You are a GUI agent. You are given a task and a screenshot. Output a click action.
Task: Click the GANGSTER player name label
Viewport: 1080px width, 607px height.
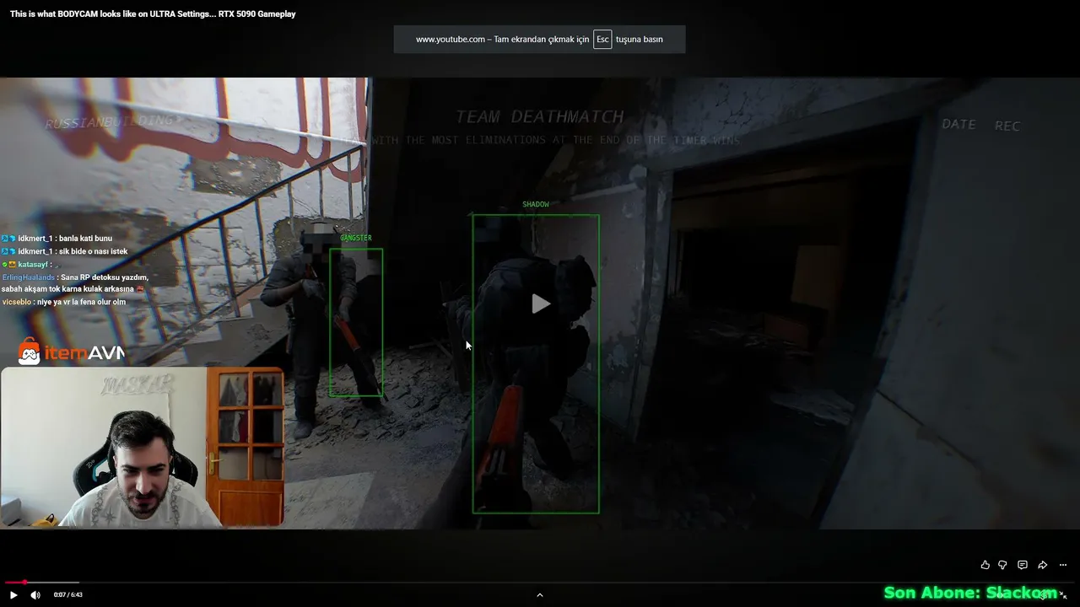click(x=356, y=239)
